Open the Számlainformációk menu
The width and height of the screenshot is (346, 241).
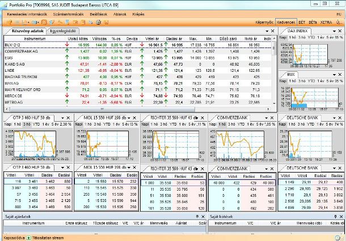(x=69, y=14)
